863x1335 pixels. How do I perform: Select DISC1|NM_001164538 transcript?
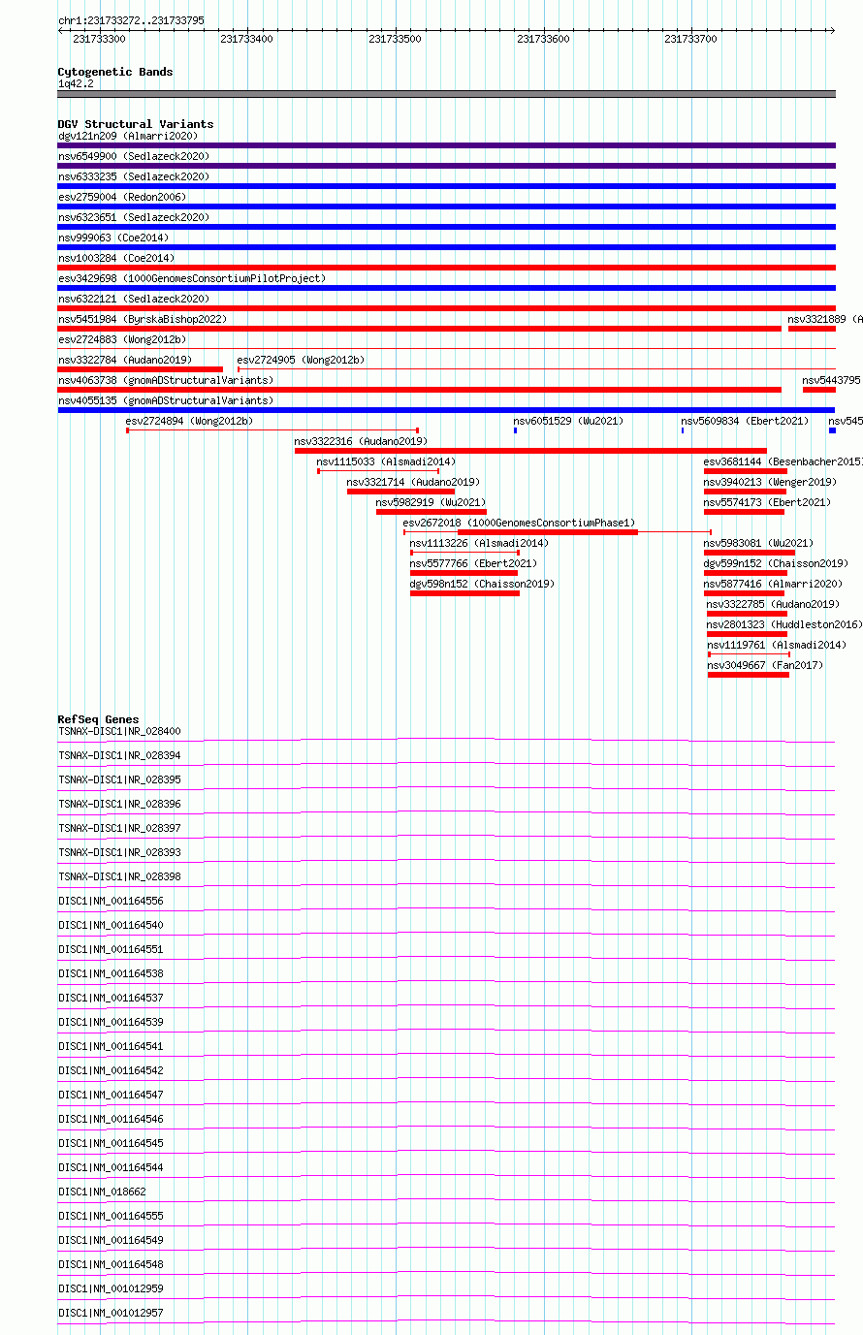click(x=446, y=983)
